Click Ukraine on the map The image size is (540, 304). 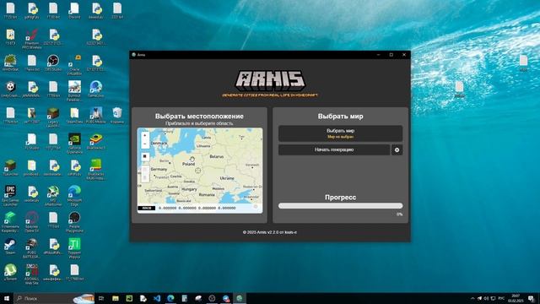point(227,178)
